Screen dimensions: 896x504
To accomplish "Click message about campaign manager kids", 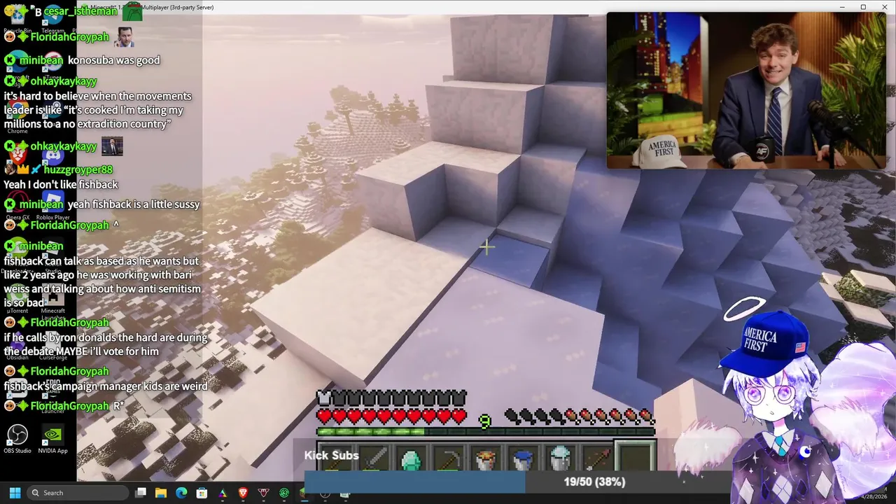I will pyautogui.click(x=105, y=386).
